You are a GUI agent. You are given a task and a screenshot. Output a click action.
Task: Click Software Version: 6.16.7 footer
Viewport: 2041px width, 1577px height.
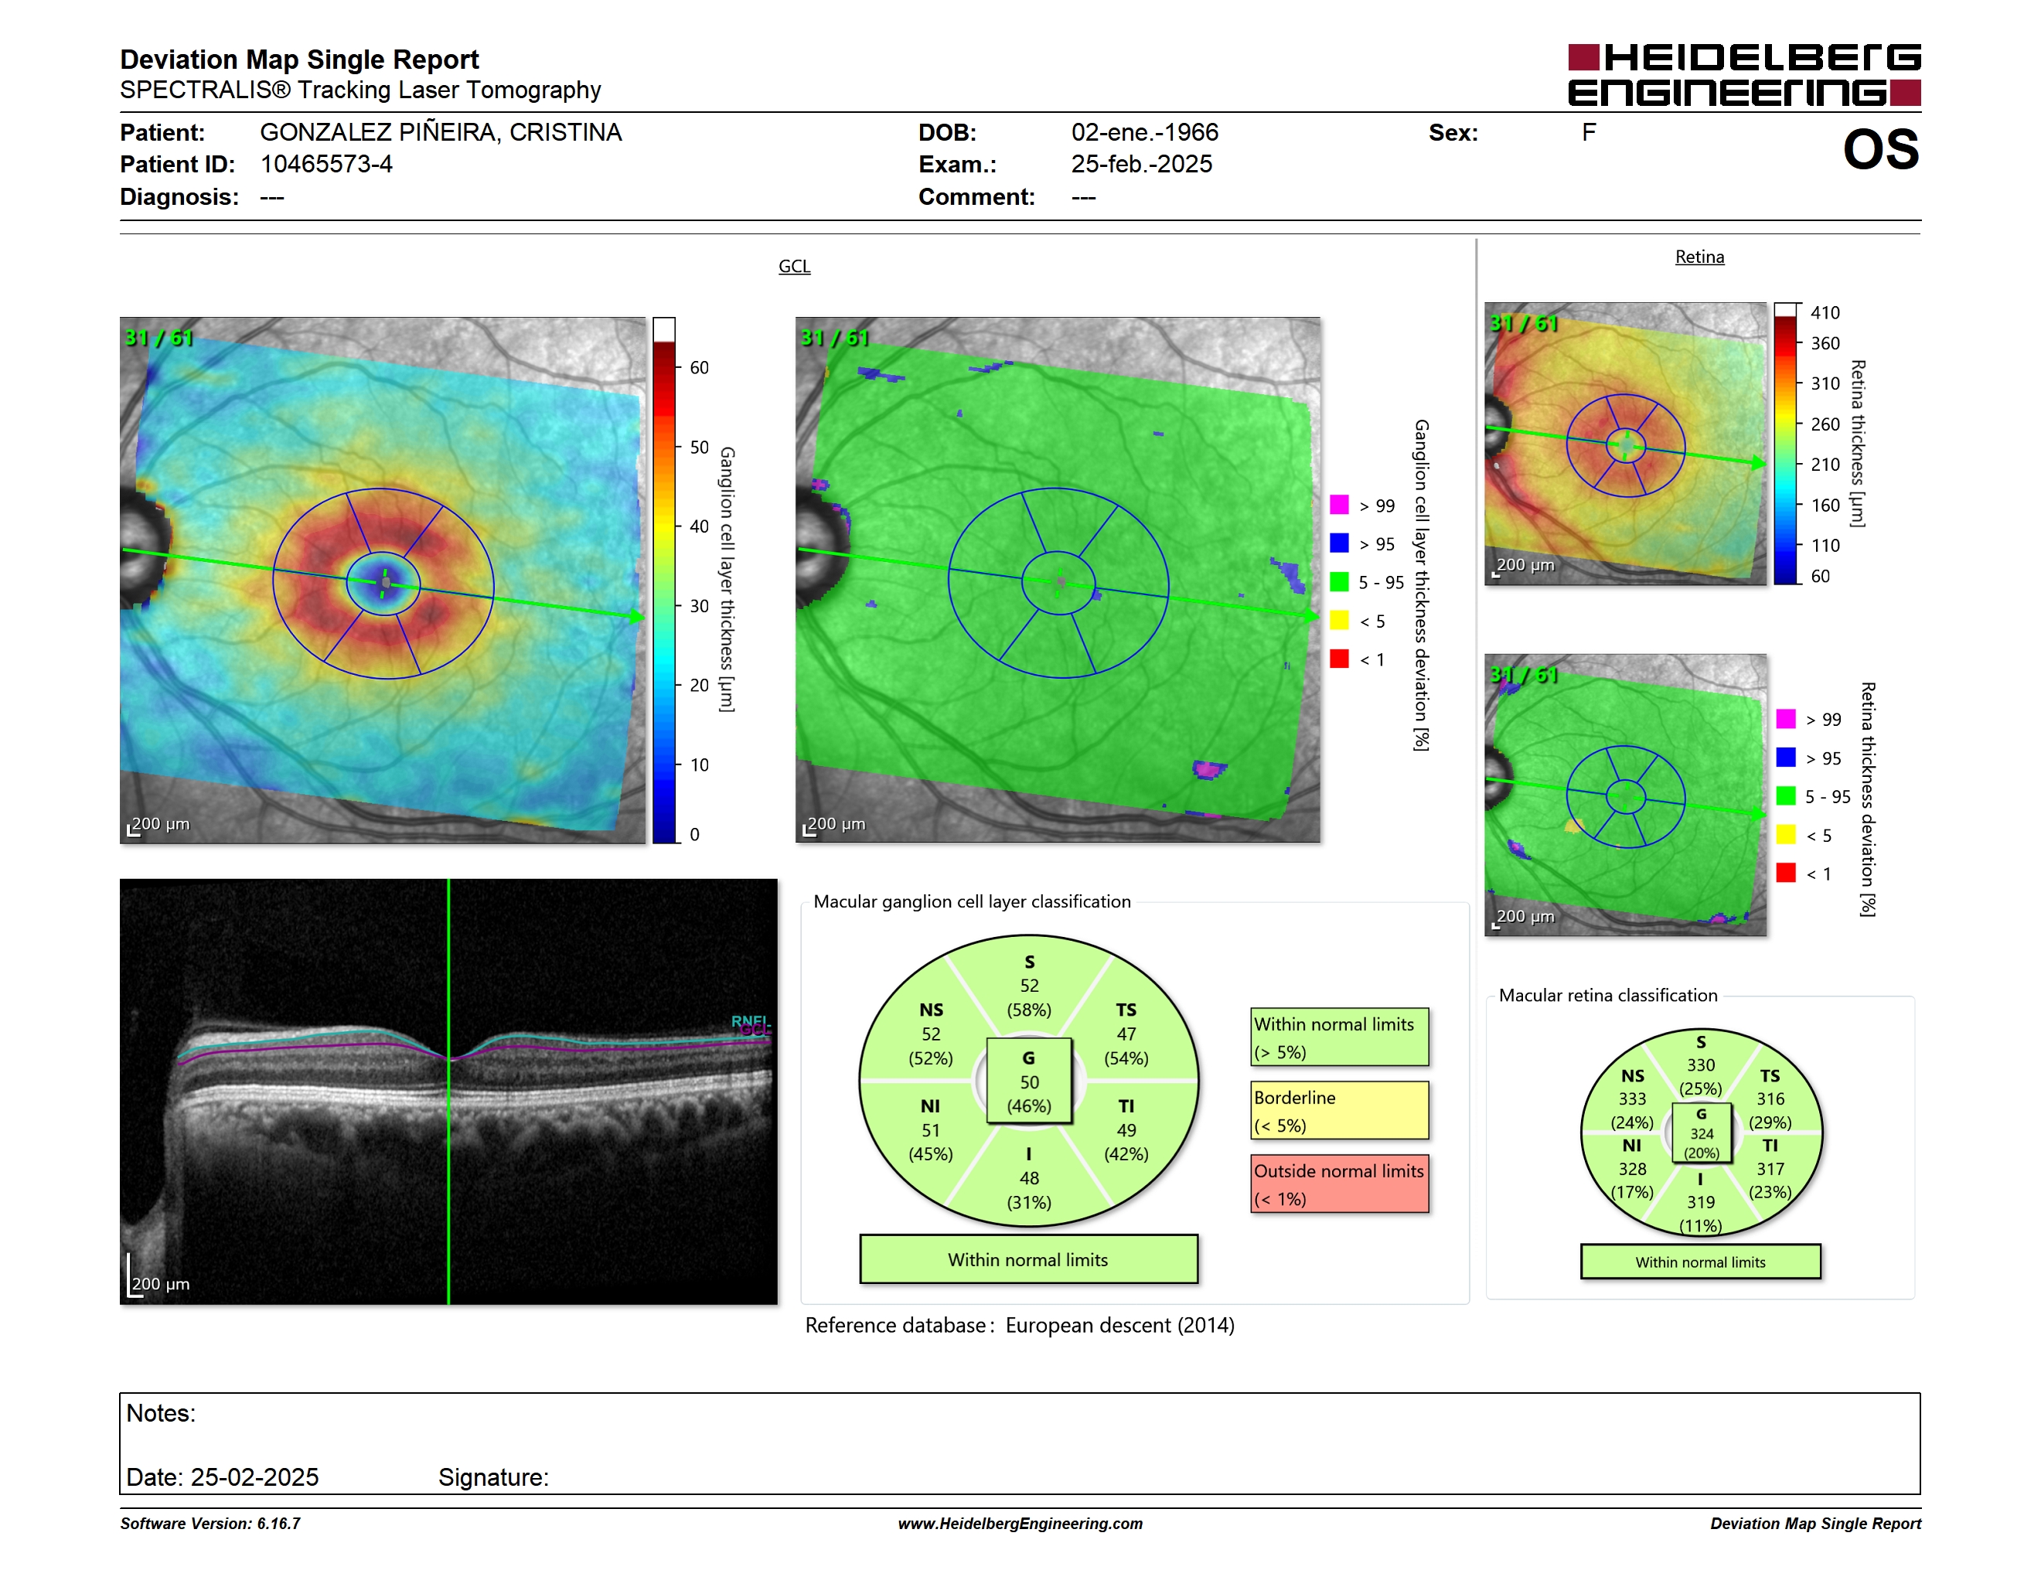[210, 1524]
